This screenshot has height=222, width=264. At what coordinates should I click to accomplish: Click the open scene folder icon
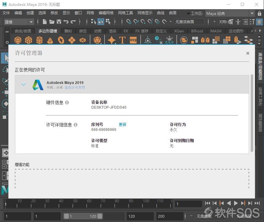(52, 22)
